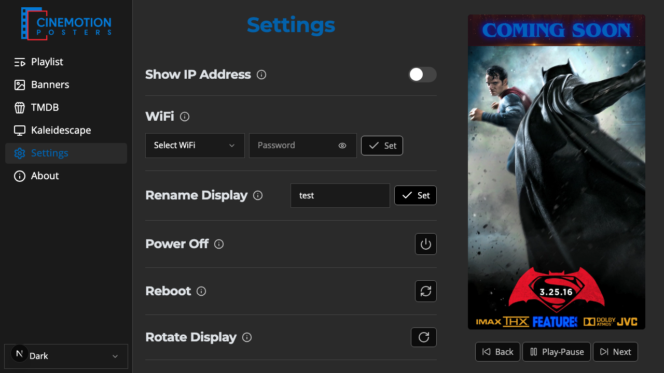
Task: Click the Power Off button icon
Action: [426, 244]
